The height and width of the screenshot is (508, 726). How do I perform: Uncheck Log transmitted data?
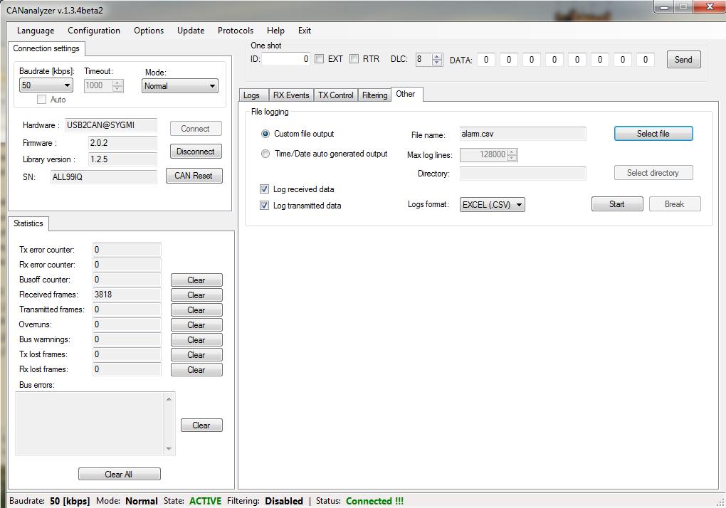[x=265, y=206]
